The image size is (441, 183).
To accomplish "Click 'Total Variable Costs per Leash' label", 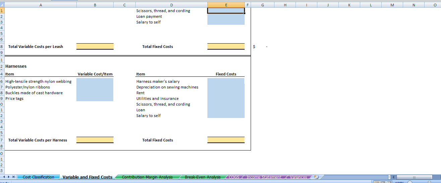I will point(36,47).
